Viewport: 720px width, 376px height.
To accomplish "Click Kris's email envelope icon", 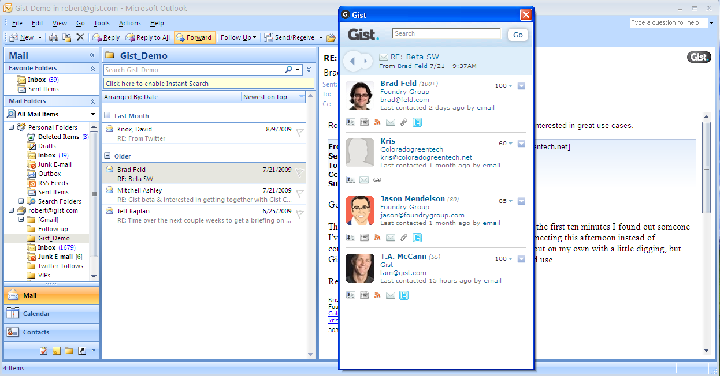I will coord(364,180).
